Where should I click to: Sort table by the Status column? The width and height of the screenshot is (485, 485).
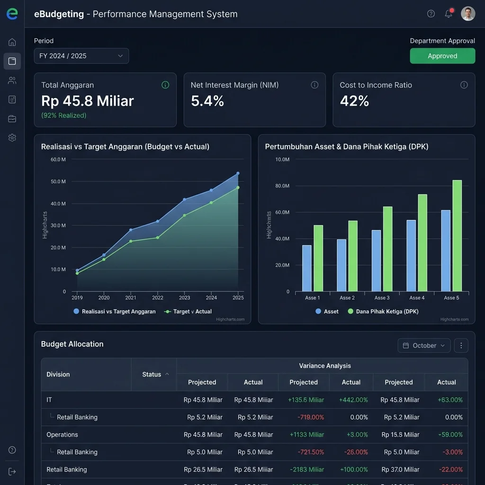pos(155,374)
